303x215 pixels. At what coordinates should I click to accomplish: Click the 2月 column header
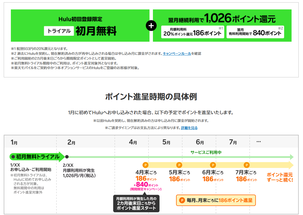click(71, 142)
